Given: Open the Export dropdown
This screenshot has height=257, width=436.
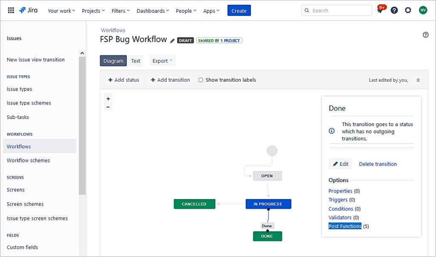Looking at the screenshot, I should (x=162, y=61).
